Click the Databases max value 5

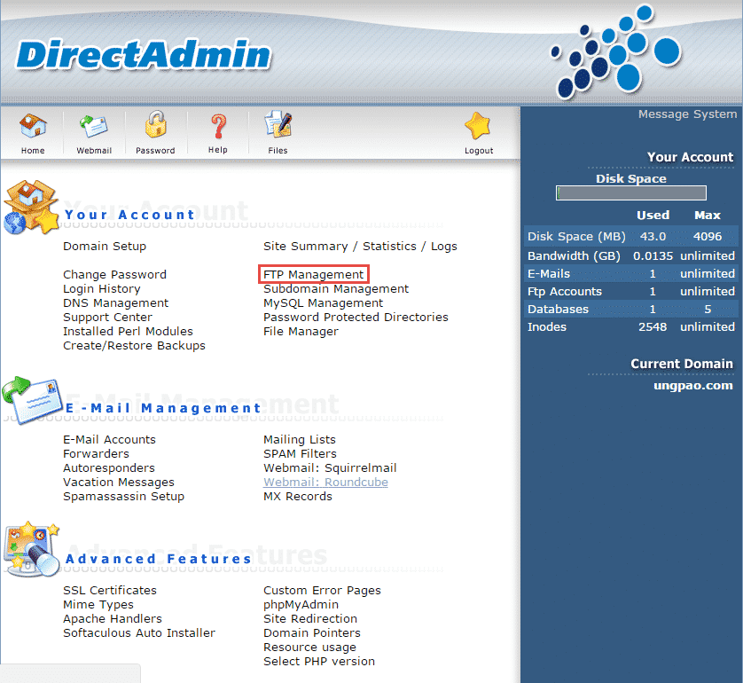pos(708,310)
